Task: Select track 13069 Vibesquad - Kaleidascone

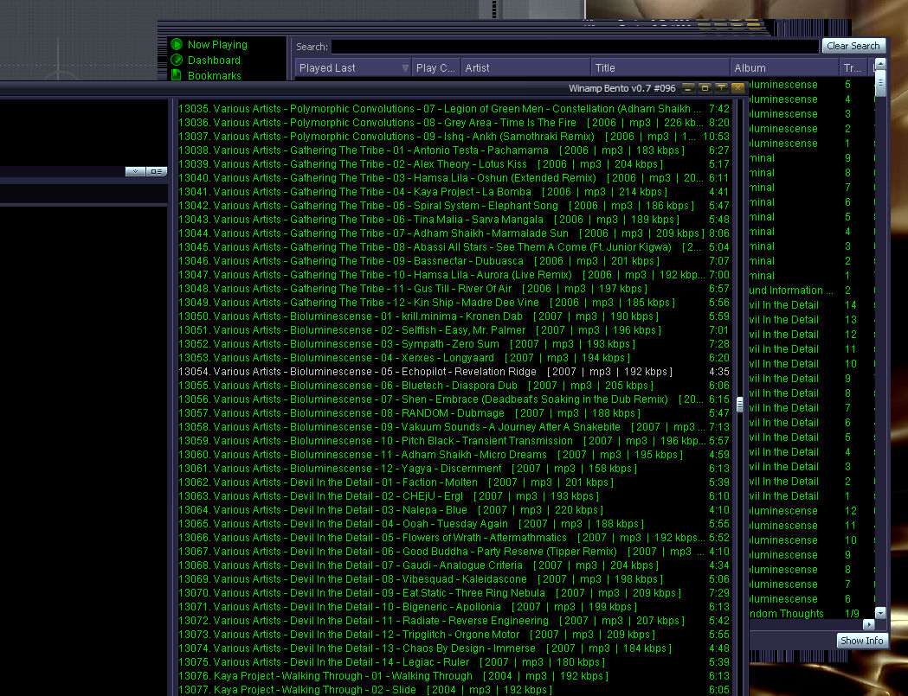Action: click(x=454, y=579)
